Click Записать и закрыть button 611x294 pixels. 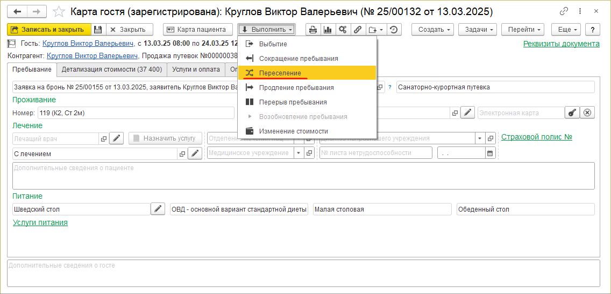pyautogui.click(x=49, y=29)
